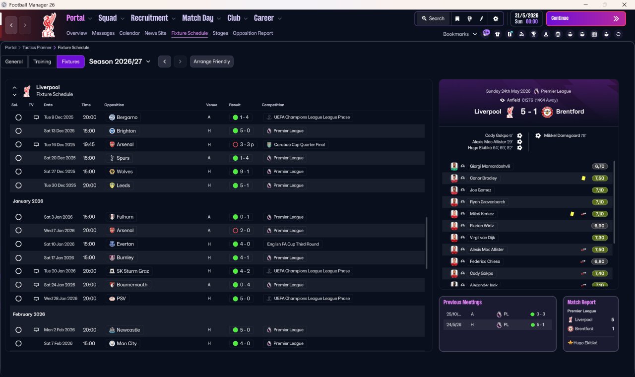Select the Leeds fixture radio button
Viewport: 635px width, 377px height.
18,186
